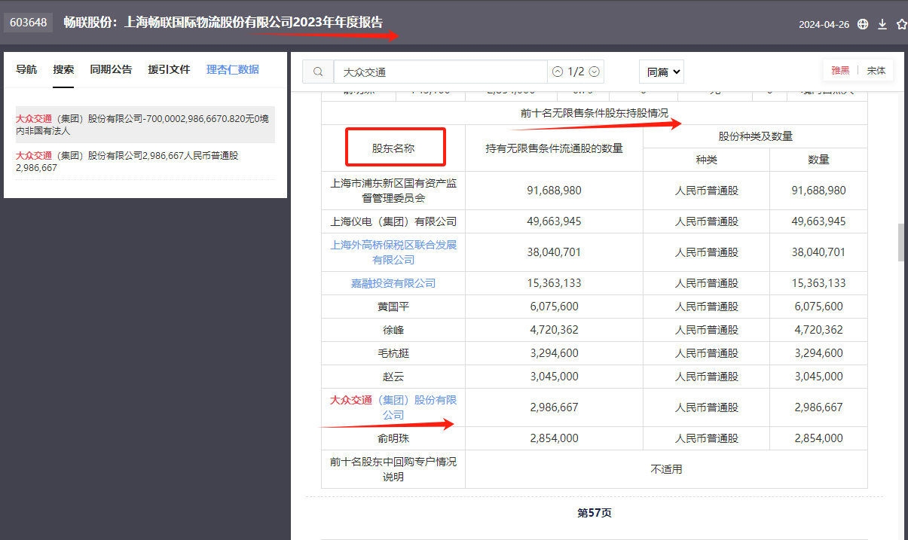This screenshot has width=908, height=540.
Task: Open 大众交通（集团）股份有限公司 link in table
Action: click(393, 407)
